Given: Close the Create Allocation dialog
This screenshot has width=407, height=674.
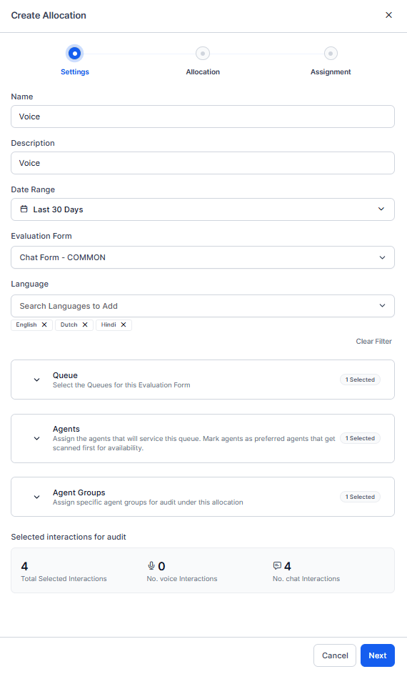Looking at the screenshot, I should coord(388,15).
